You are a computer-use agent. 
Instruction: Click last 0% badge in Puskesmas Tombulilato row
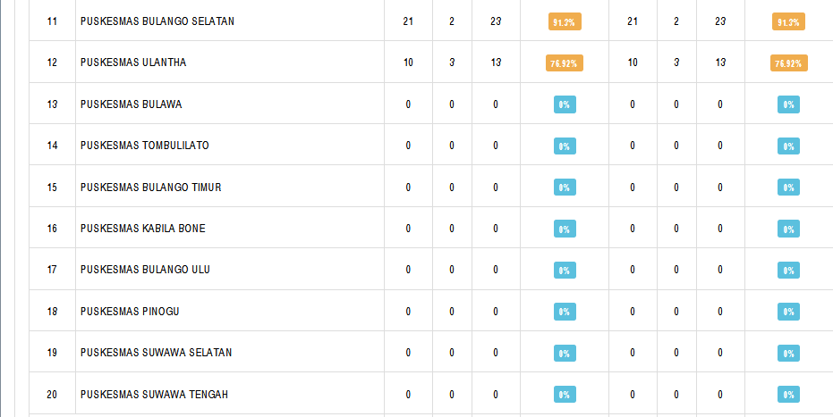(x=788, y=146)
